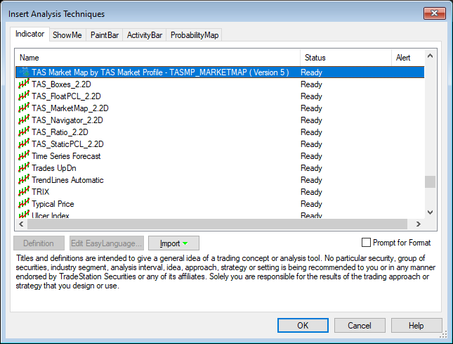Click the TAS Market Map row icon
453x344 pixels.
point(24,72)
